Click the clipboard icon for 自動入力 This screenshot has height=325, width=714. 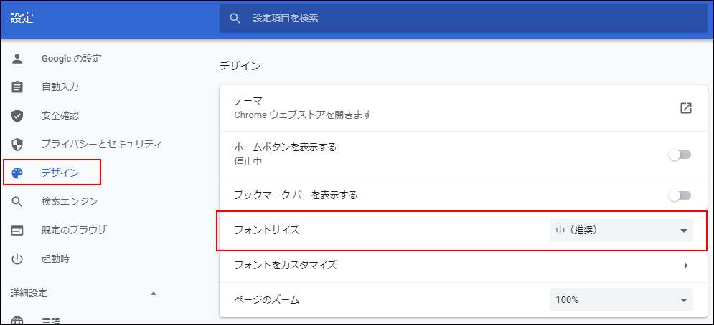coord(18,87)
